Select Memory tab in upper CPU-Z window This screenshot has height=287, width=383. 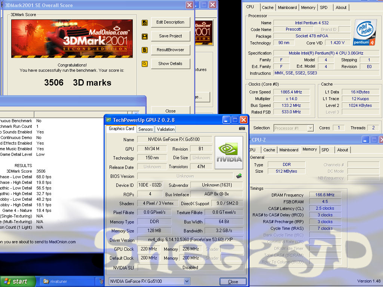pyautogui.click(x=308, y=7)
